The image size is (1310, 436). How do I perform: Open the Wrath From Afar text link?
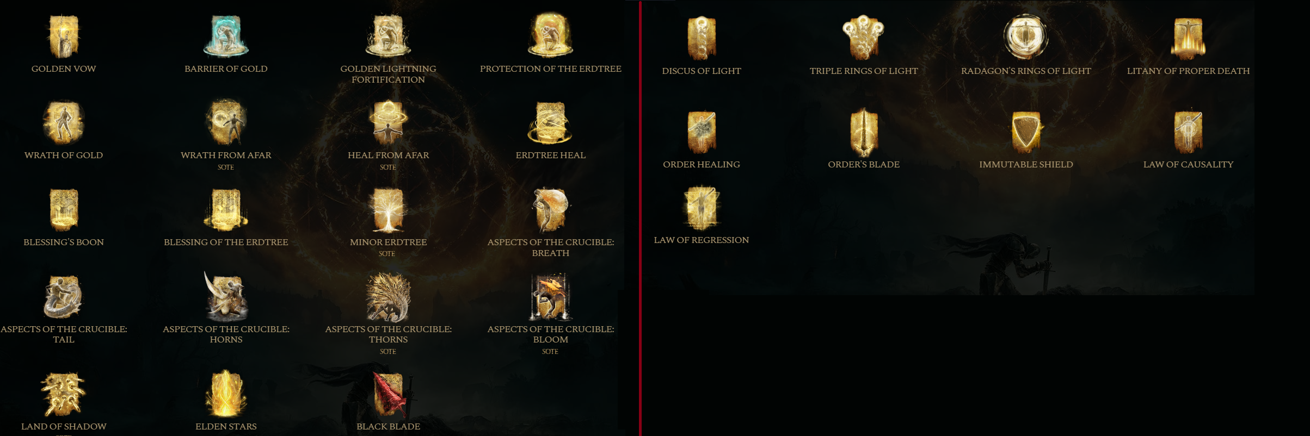point(226,155)
